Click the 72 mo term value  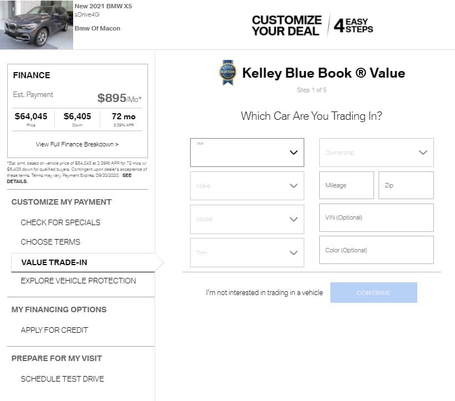pyautogui.click(x=124, y=116)
